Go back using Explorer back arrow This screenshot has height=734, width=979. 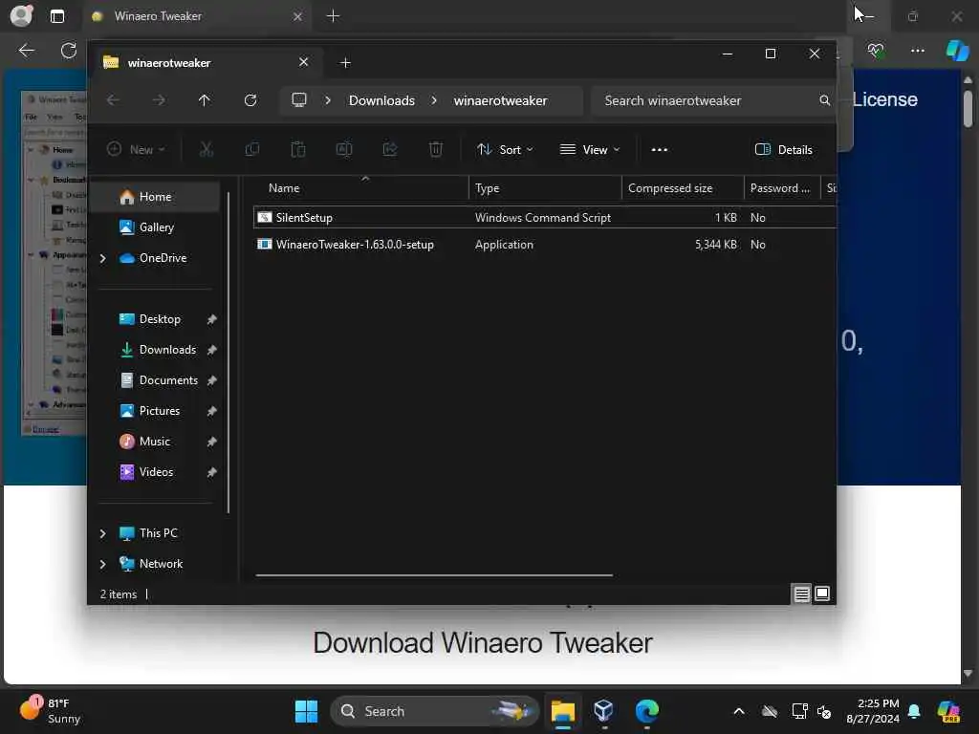(x=113, y=100)
